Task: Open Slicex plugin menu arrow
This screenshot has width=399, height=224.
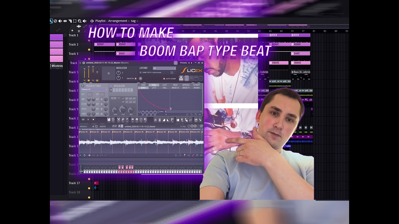Action: click(x=80, y=63)
